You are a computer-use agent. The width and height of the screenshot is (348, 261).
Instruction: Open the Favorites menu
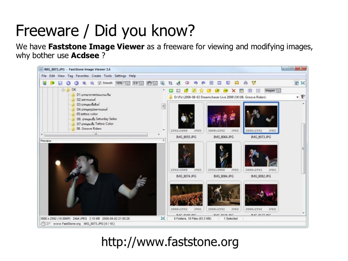82,76
